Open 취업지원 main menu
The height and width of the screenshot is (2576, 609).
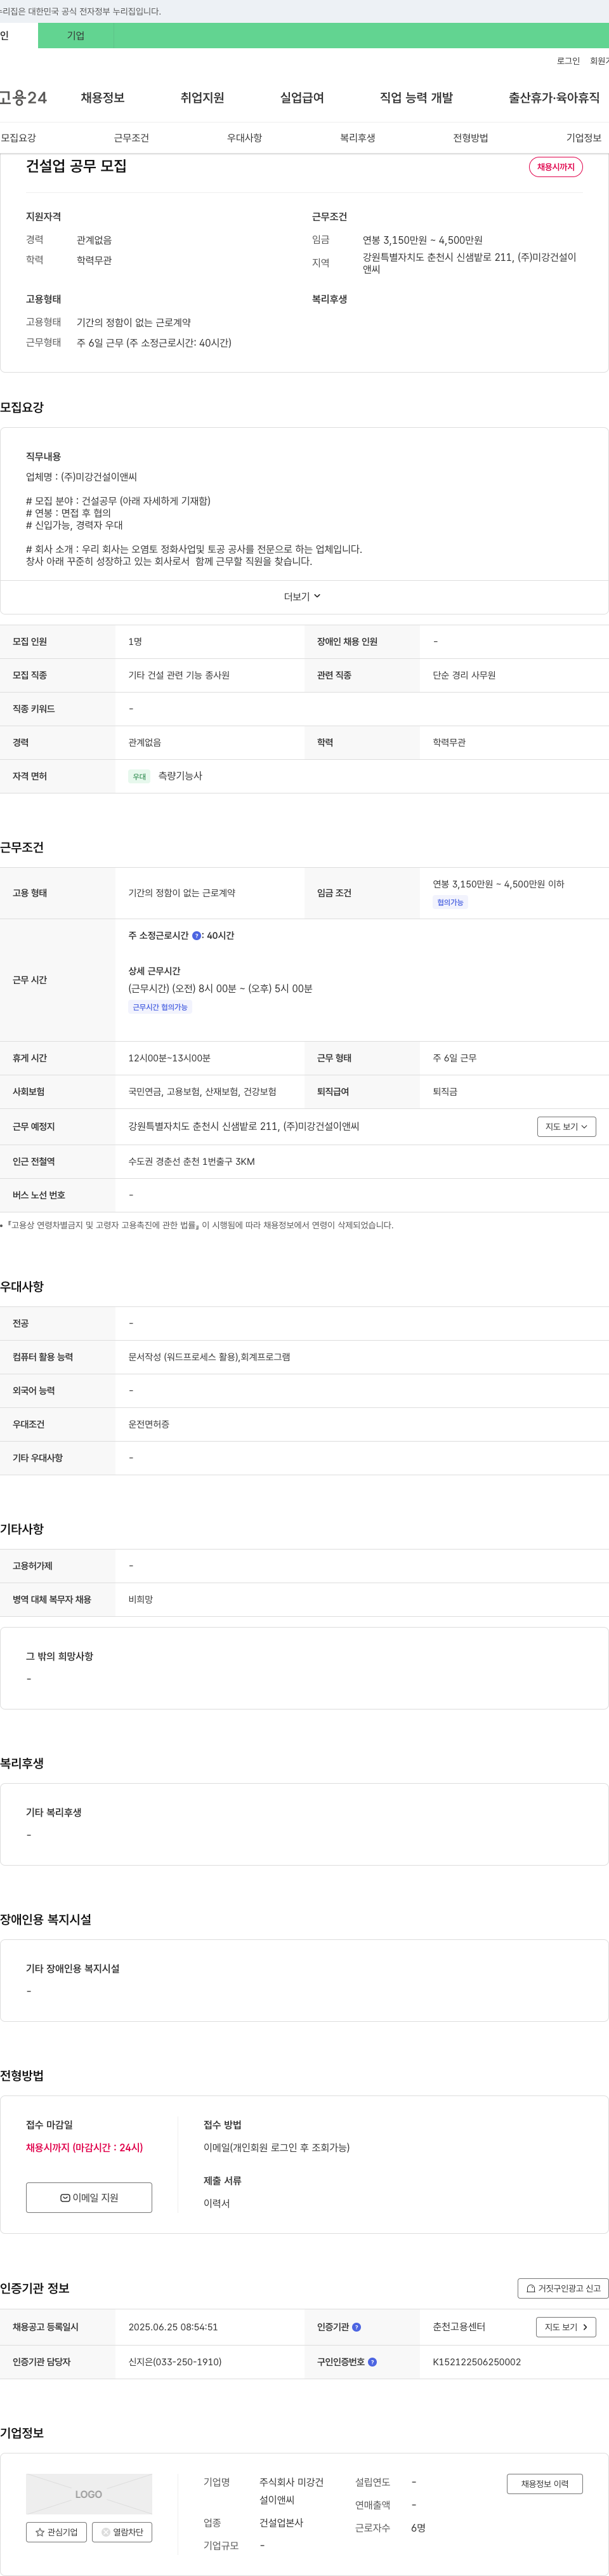point(202,98)
